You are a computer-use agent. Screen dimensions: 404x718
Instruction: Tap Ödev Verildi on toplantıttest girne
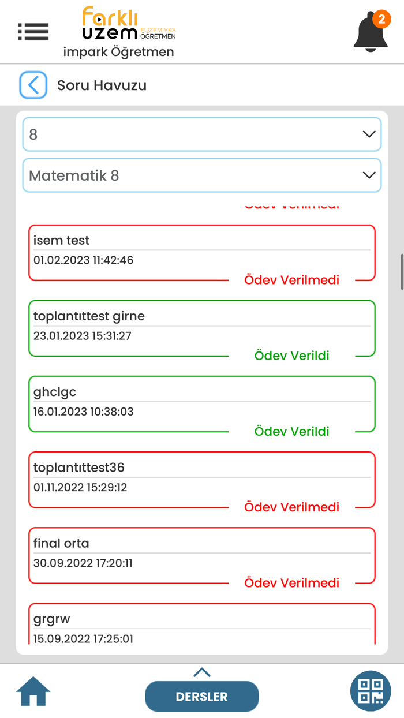pos(292,356)
